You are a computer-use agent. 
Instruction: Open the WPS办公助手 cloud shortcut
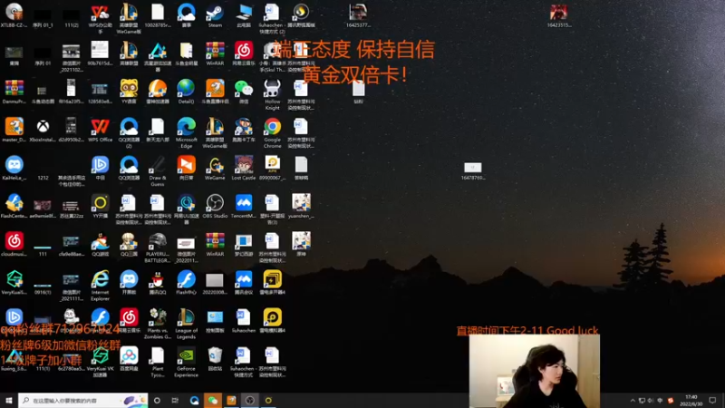pos(100,18)
